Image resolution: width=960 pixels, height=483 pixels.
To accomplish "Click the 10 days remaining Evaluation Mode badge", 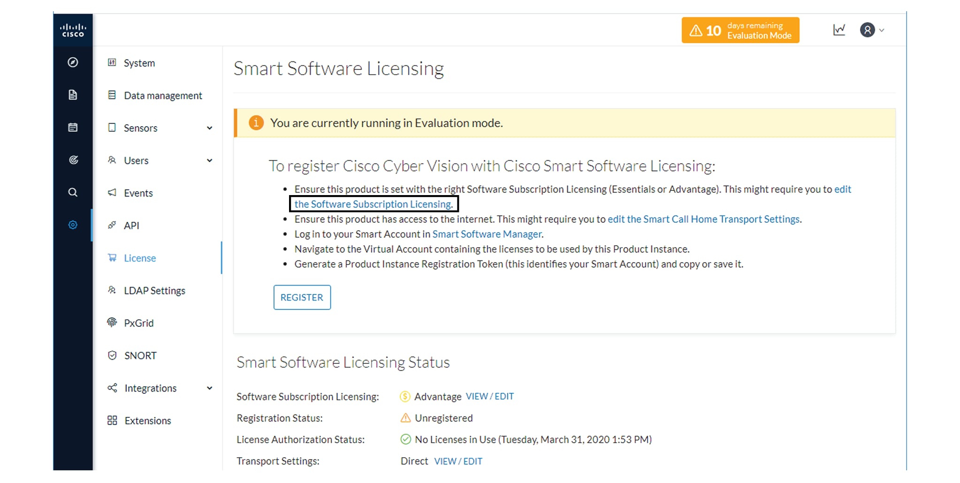I will point(740,30).
